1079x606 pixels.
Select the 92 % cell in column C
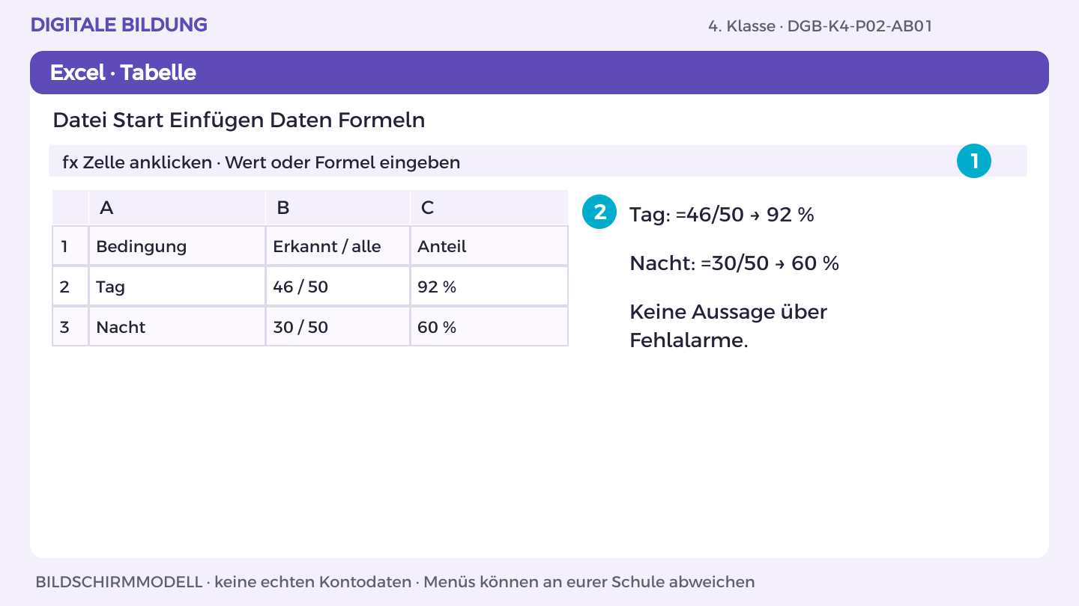click(489, 287)
